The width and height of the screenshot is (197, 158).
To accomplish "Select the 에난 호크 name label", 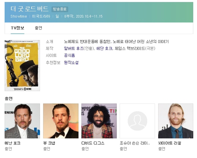I will tap(12, 143).
